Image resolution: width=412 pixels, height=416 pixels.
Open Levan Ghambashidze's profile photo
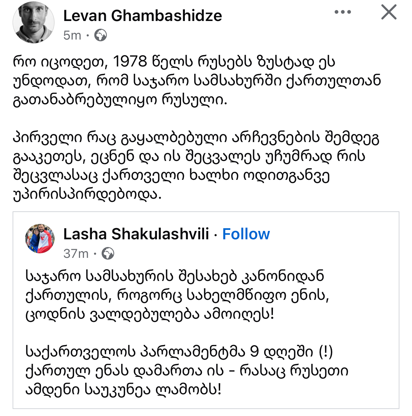(34, 22)
